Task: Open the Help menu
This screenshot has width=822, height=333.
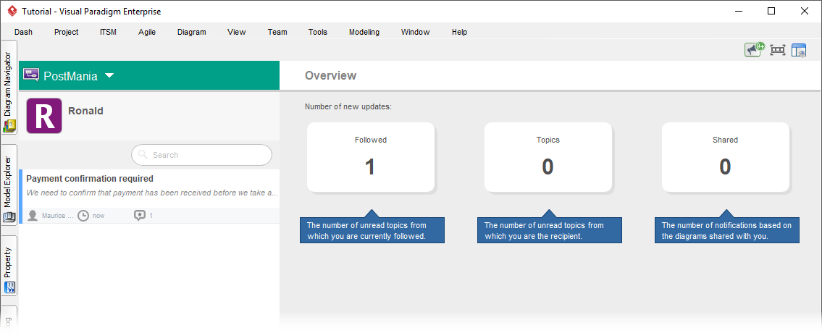Action: pyautogui.click(x=459, y=32)
